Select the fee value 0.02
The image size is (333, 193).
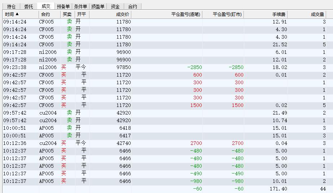[281, 105]
